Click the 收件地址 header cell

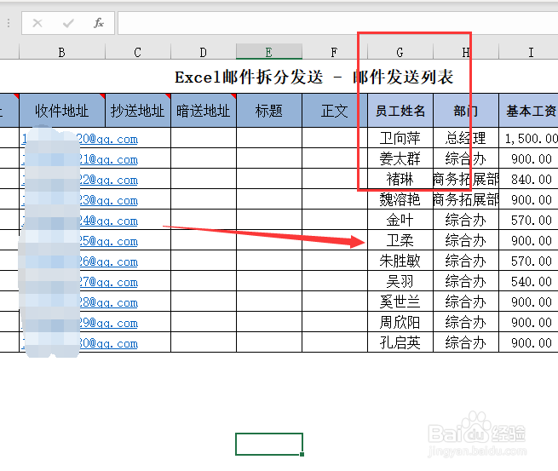62,111
